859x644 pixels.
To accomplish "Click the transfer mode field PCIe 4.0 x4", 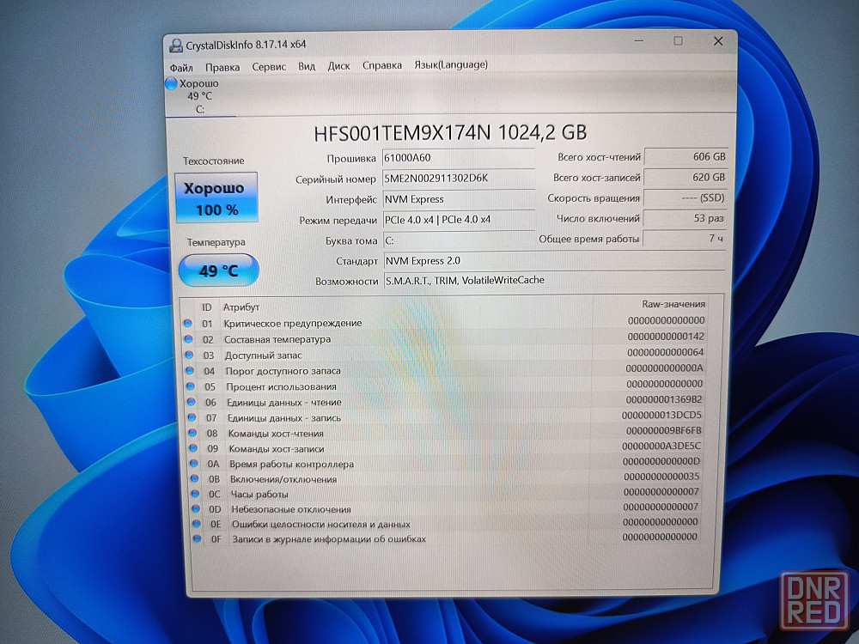I will [x=458, y=220].
